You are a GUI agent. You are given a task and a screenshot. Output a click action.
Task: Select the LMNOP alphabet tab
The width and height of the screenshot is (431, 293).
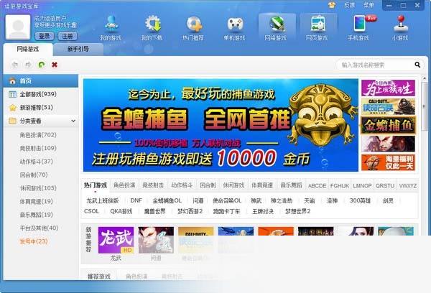coord(362,186)
